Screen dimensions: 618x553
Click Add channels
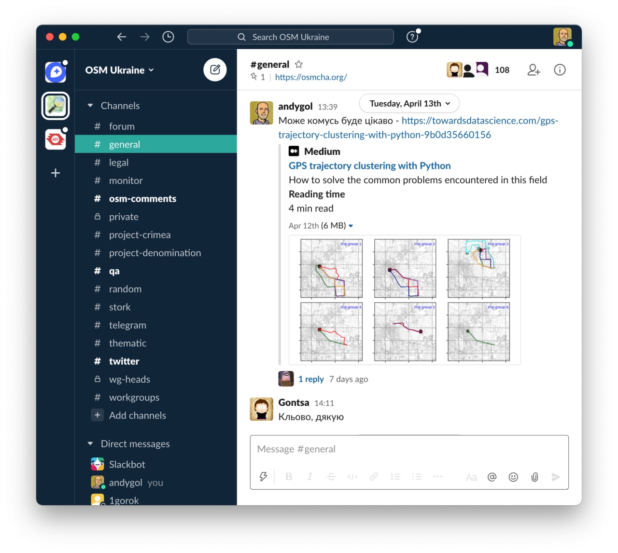pos(156,415)
